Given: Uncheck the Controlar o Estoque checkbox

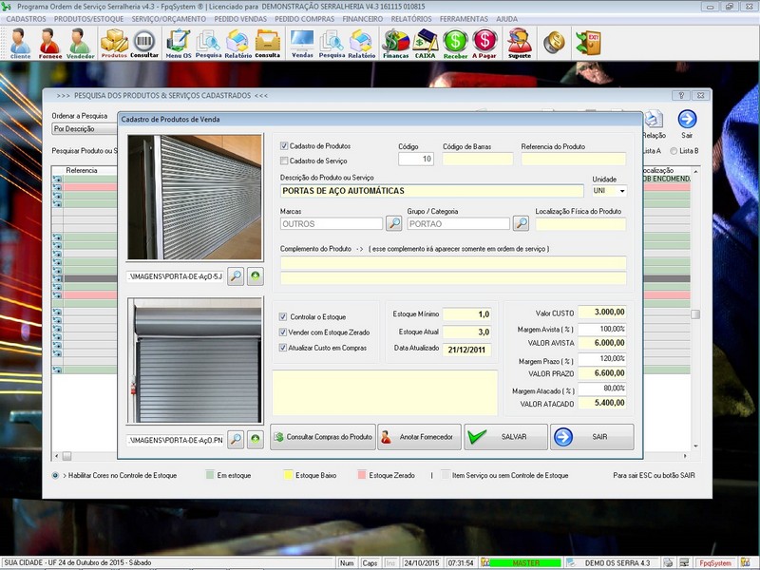Looking at the screenshot, I should (283, 316).
